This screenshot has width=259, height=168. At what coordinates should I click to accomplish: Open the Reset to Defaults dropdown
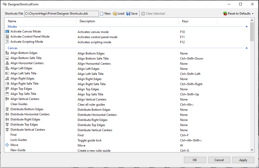[238, 14]
